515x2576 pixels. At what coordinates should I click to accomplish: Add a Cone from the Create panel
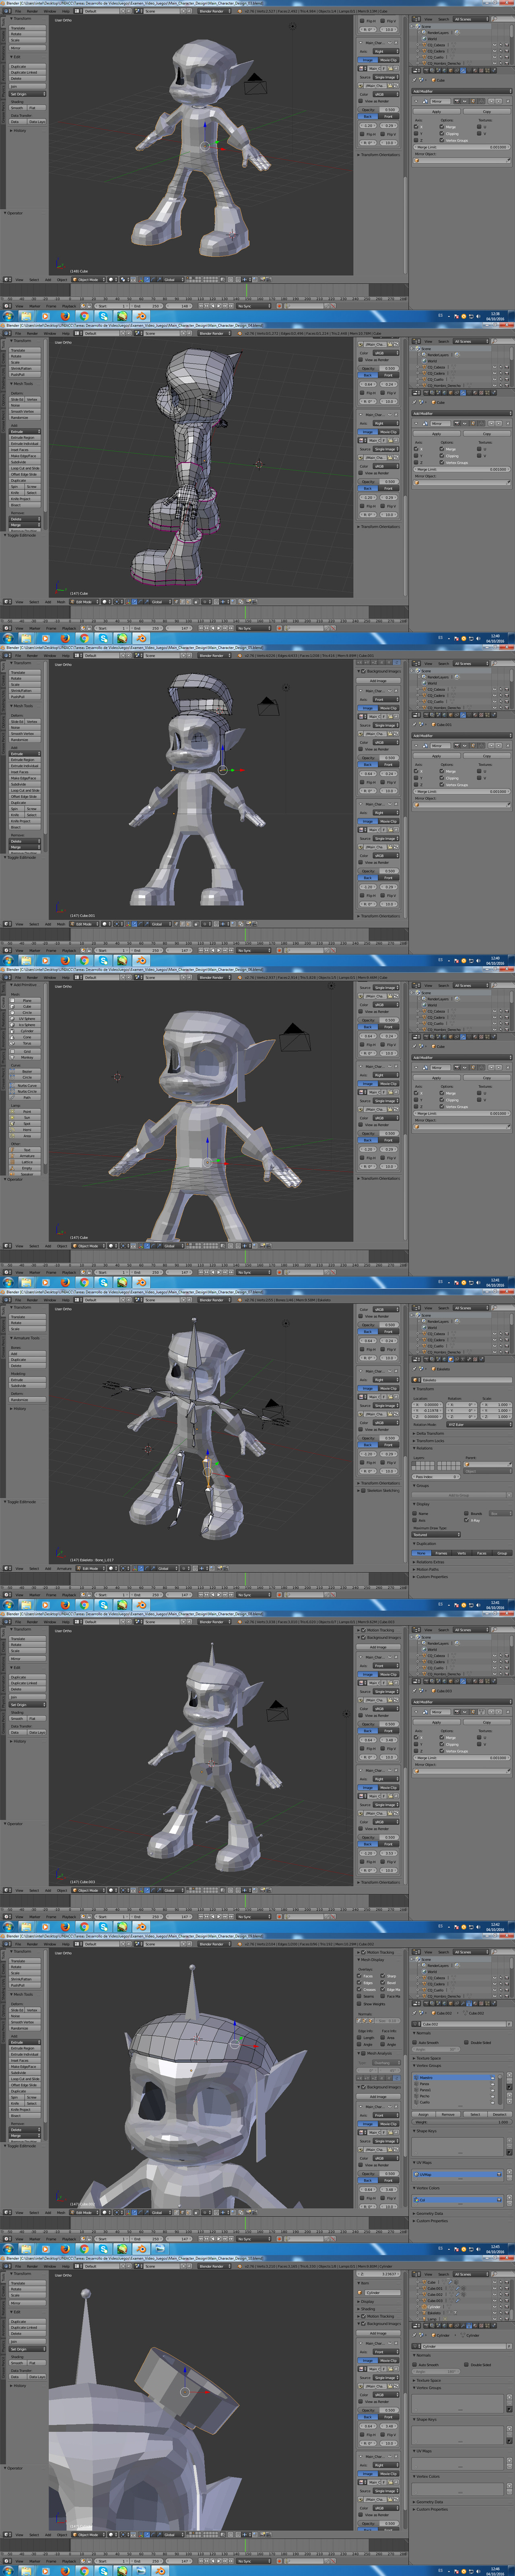25,1037
